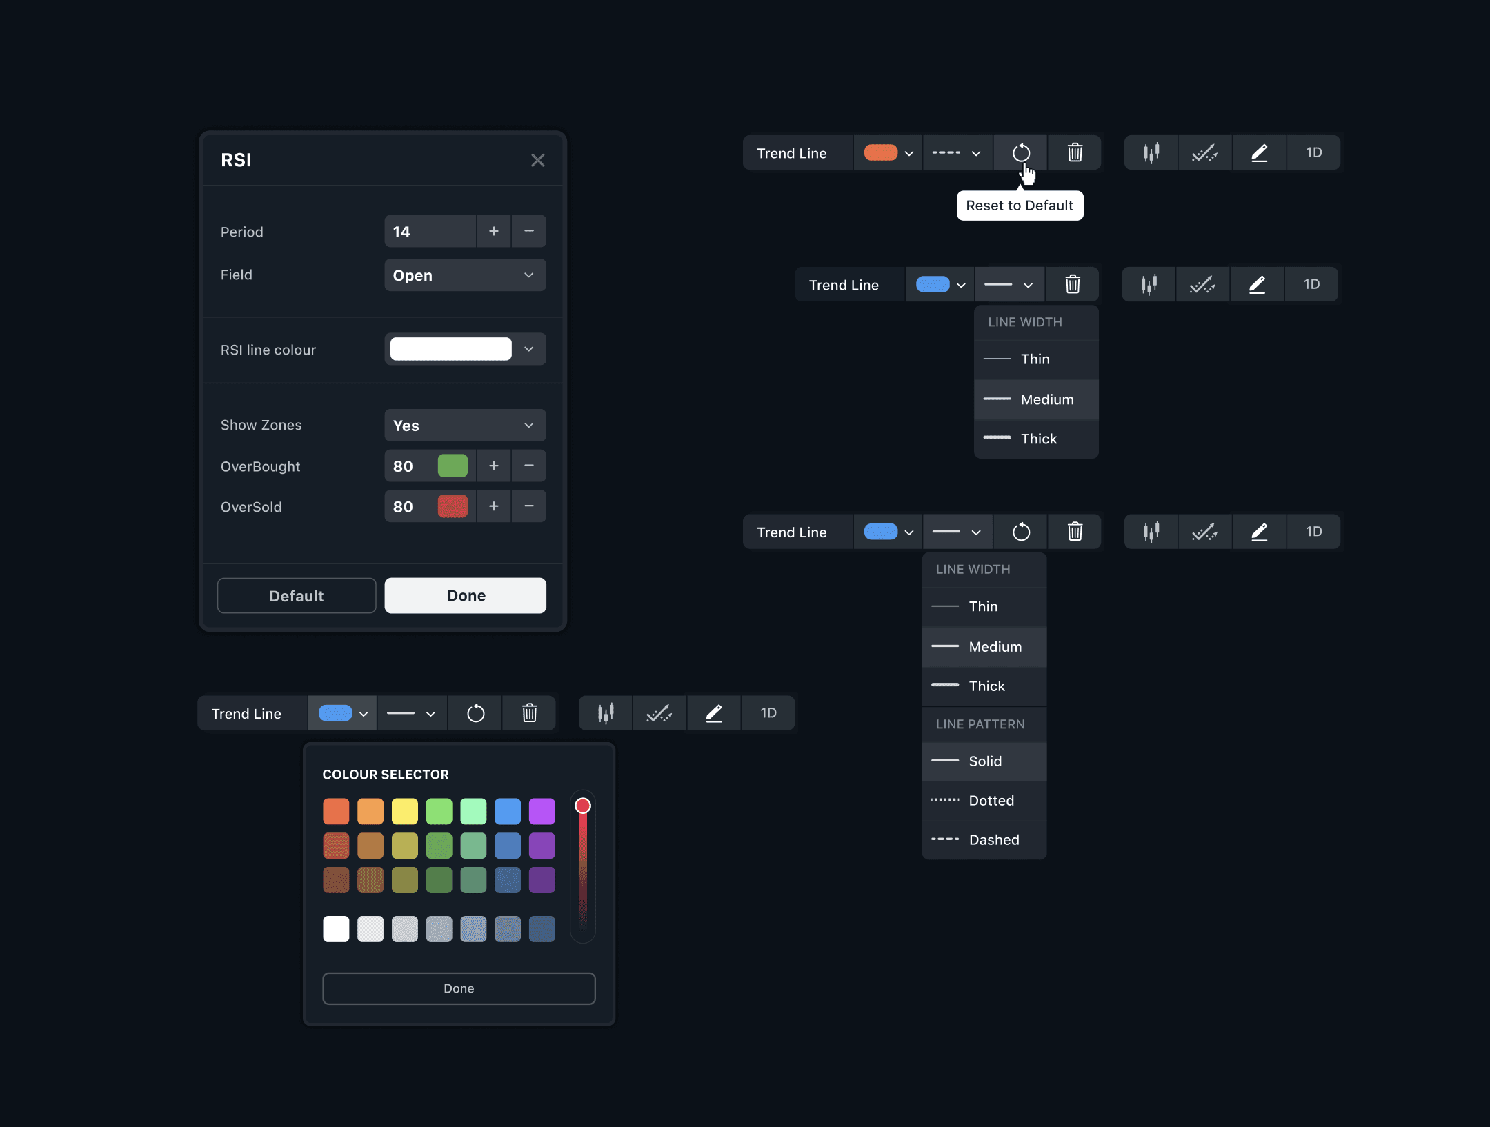Decrease the OverBought value with minus

coord(529,466)
